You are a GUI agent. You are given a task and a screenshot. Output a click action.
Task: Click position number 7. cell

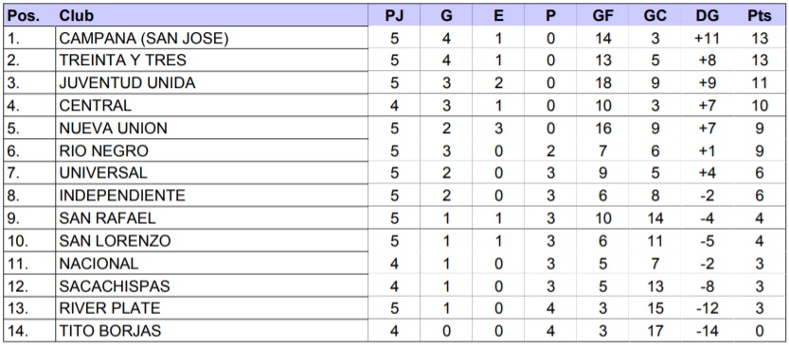click(x=29, y=173)
